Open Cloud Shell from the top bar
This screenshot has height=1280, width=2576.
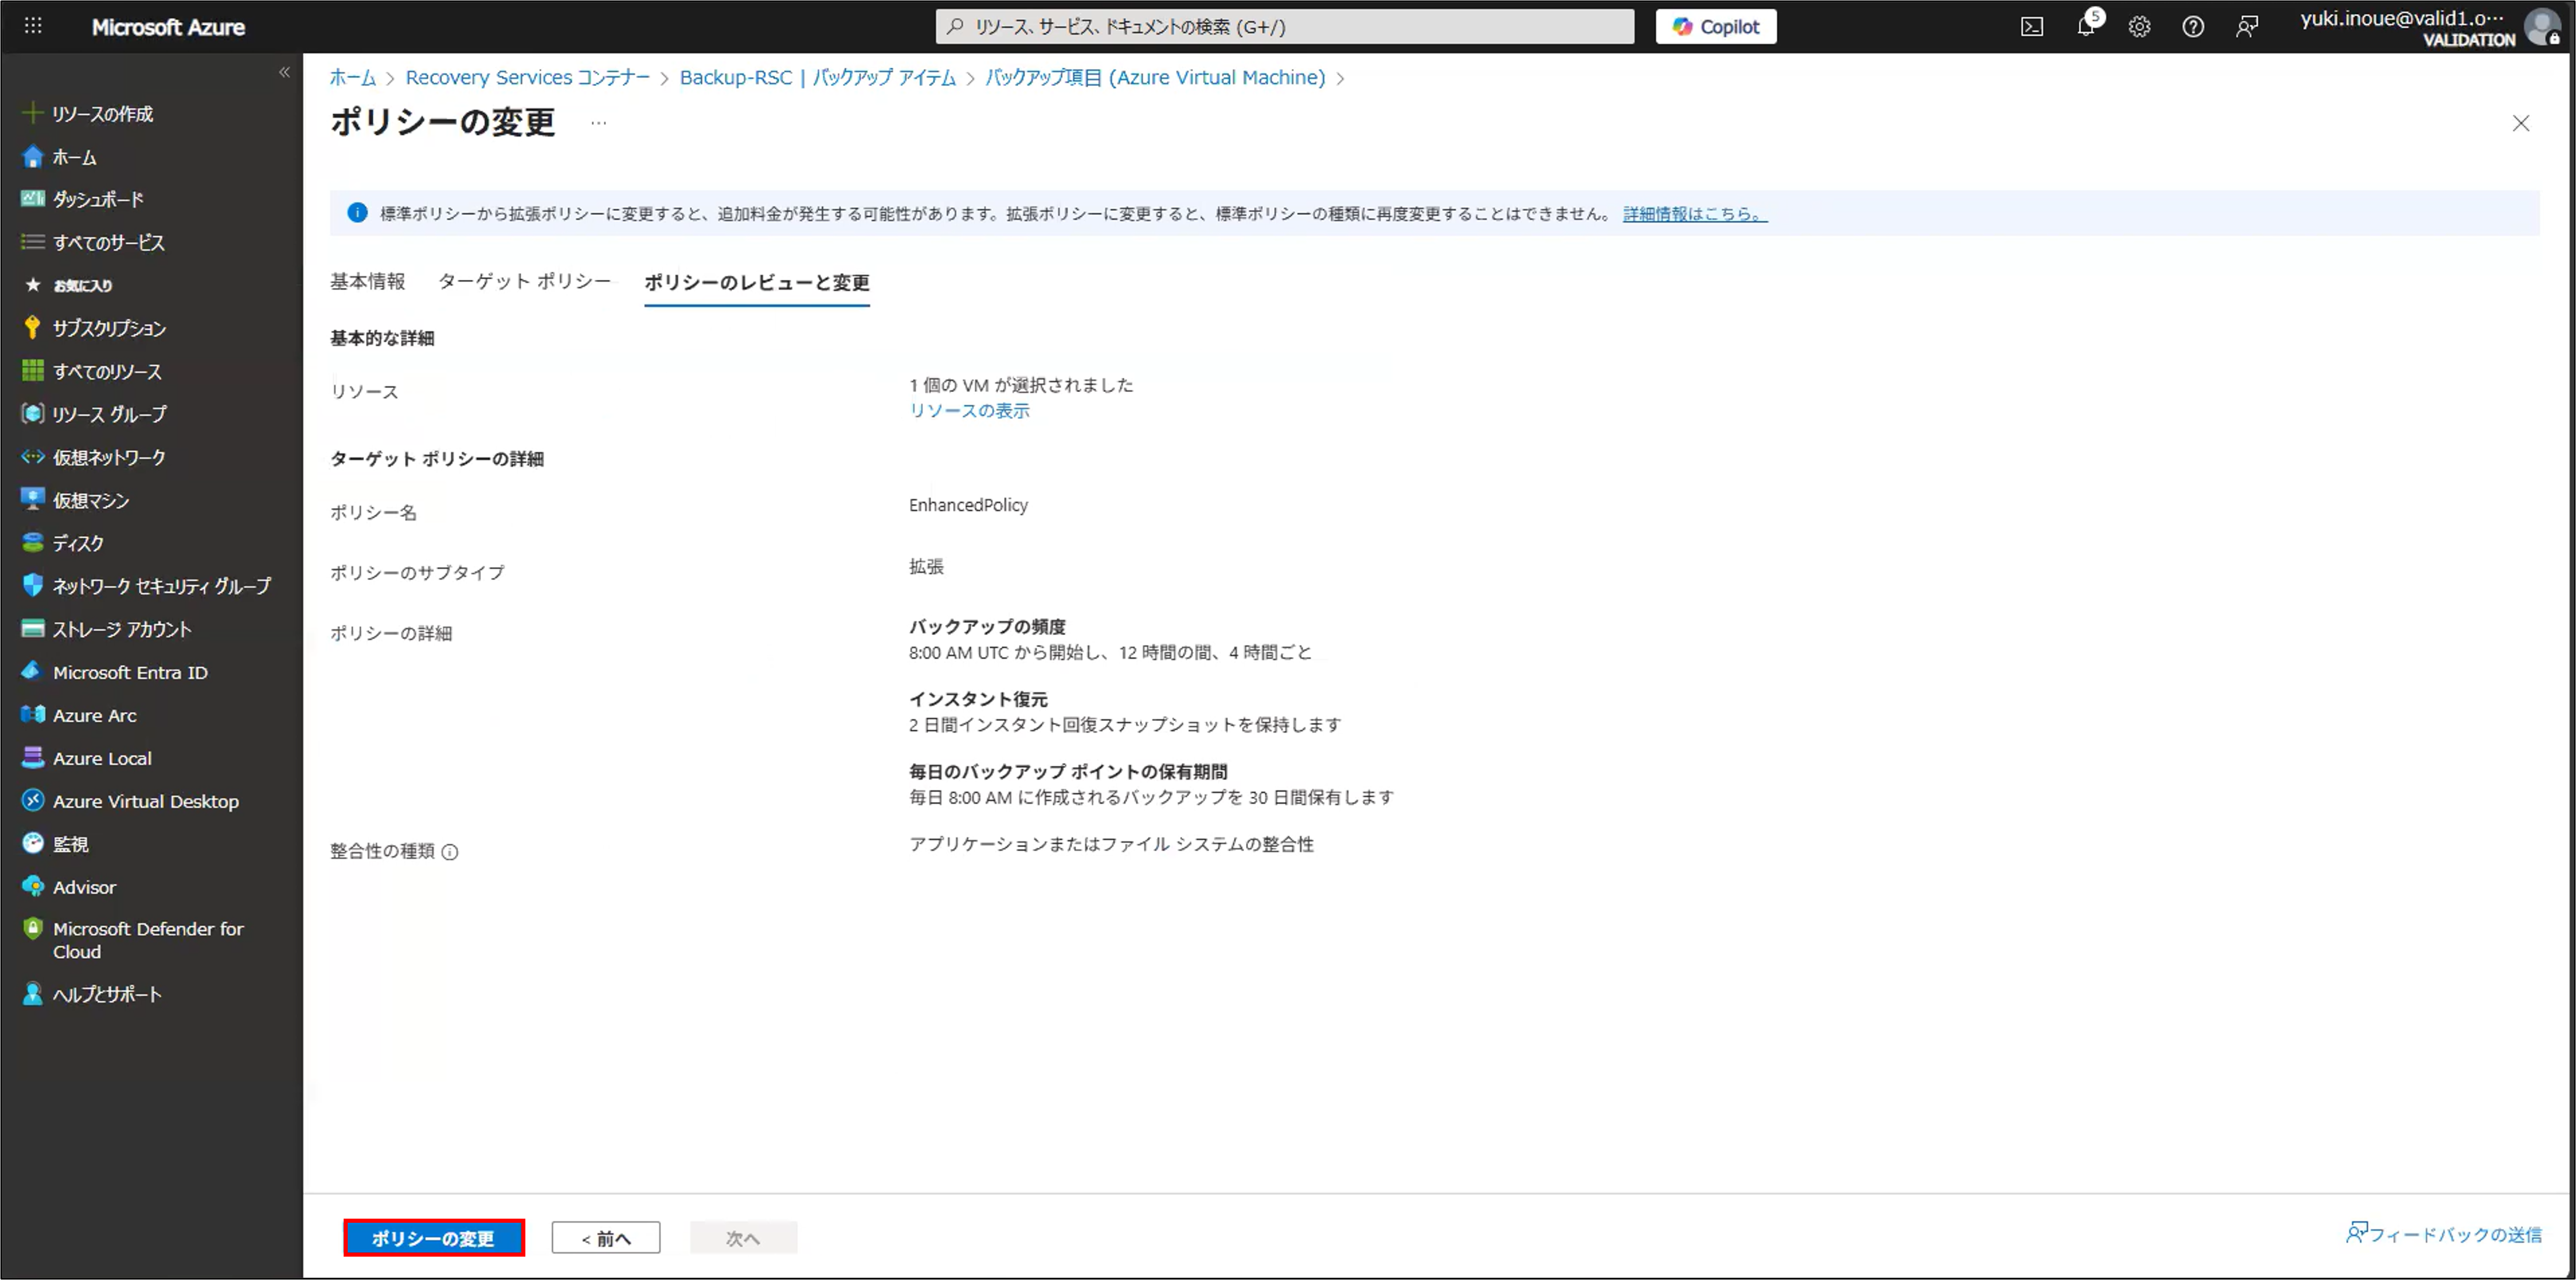click(x=2032, y=27)
